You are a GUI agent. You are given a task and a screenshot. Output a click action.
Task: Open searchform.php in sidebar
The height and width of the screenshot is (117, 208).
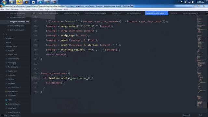[x=14, y=112]
